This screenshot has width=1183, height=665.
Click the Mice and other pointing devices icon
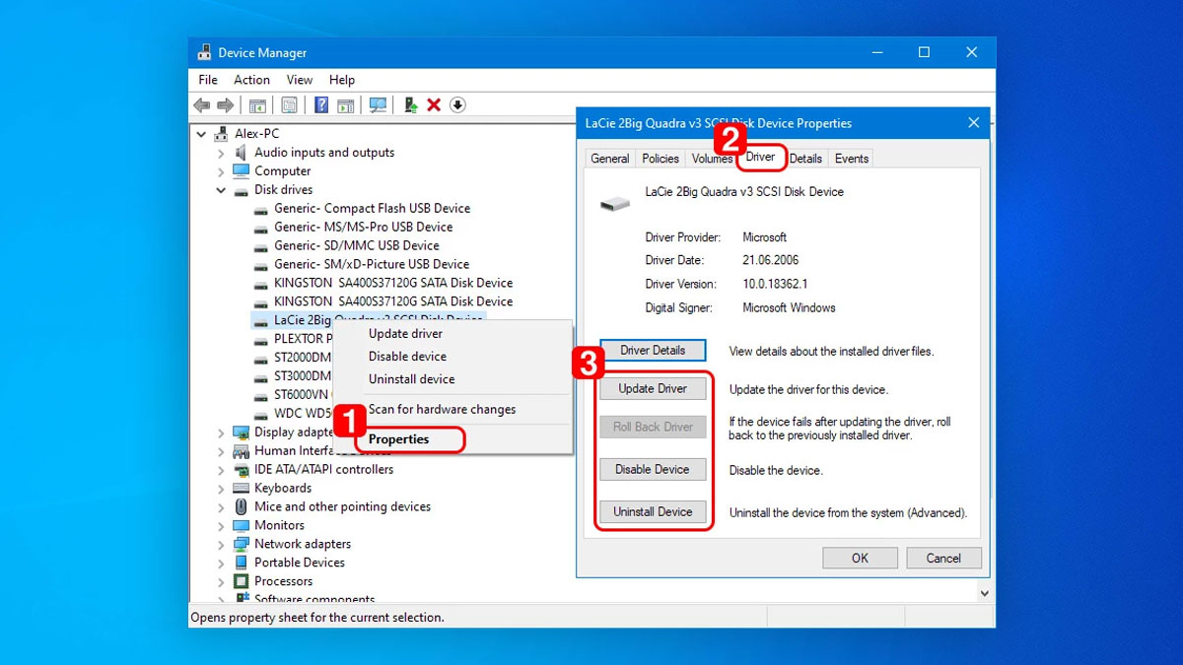pyautogui.click(x=241, y=507)
